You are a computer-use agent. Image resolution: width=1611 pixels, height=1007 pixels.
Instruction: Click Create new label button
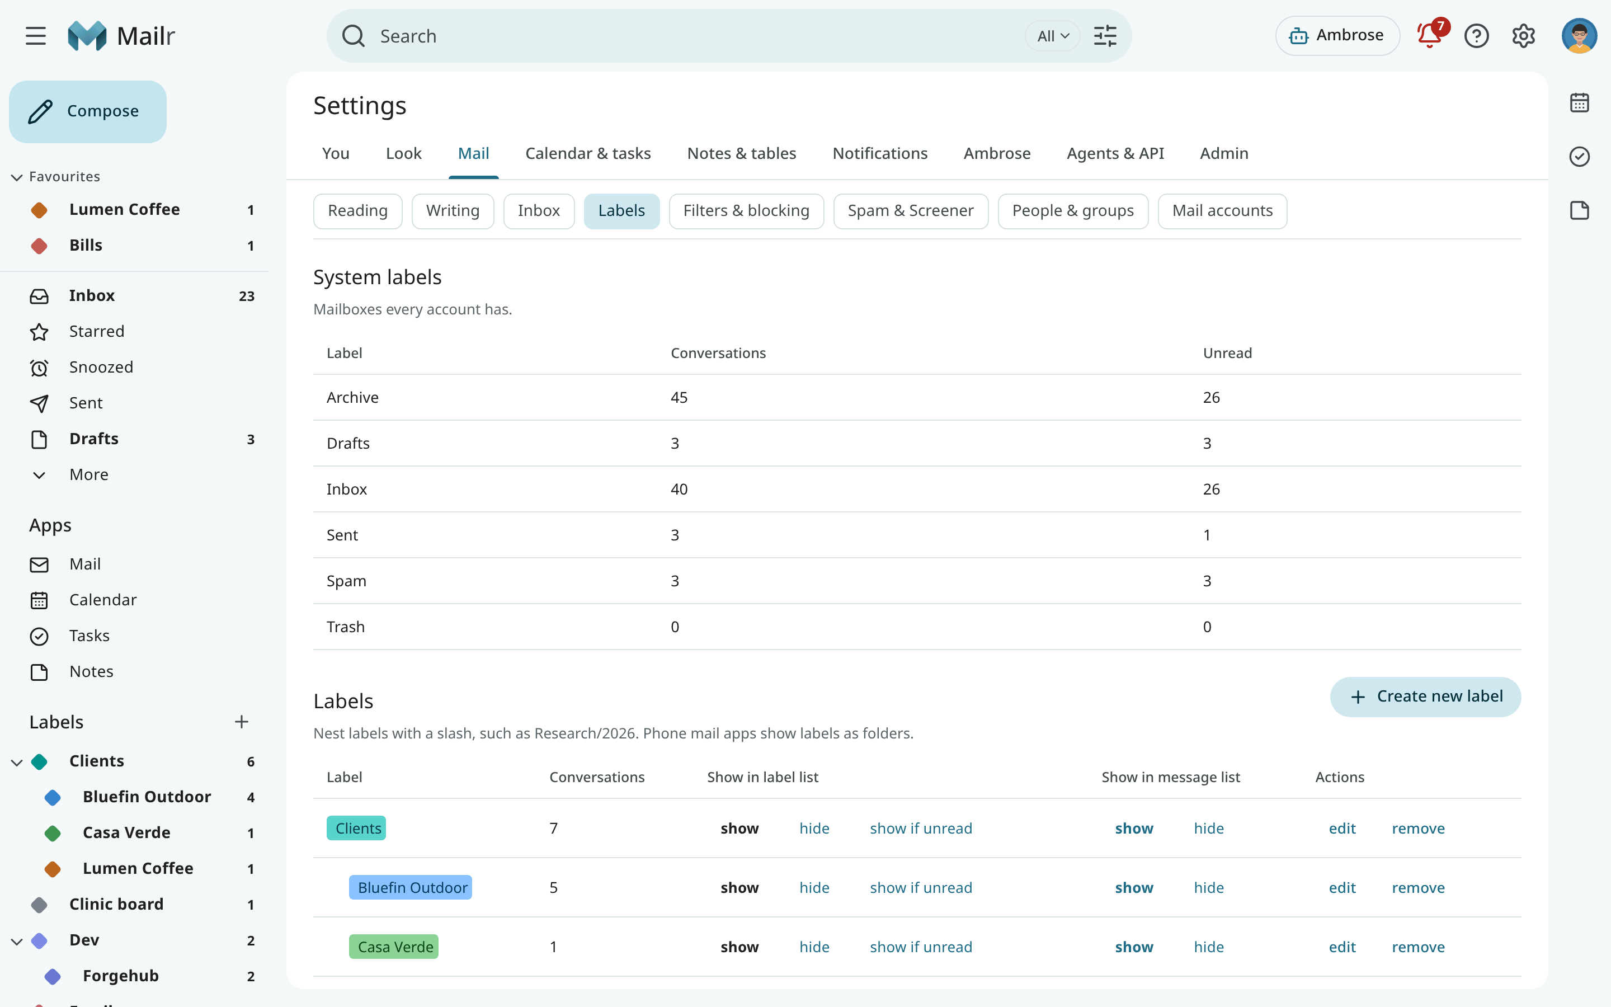coord(1425,697)
